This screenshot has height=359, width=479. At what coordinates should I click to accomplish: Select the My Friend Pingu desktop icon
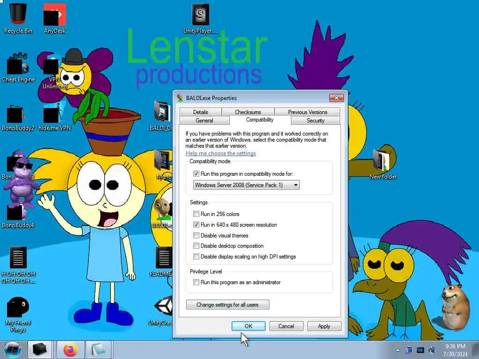[x=18, y=315]
